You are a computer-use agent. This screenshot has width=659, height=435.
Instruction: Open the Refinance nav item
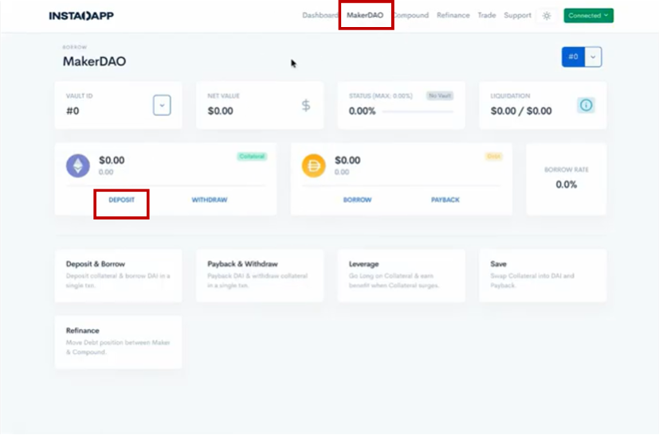coord(453,15)
